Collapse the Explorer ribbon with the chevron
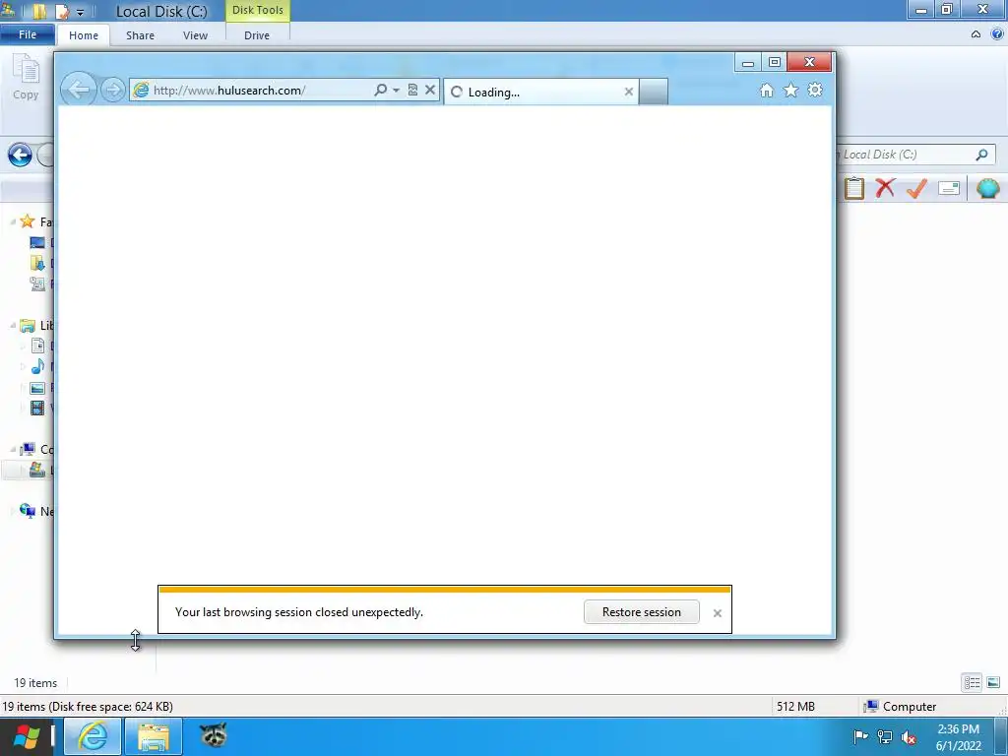This screenshot has height=756, width=1008. [976, 34]
